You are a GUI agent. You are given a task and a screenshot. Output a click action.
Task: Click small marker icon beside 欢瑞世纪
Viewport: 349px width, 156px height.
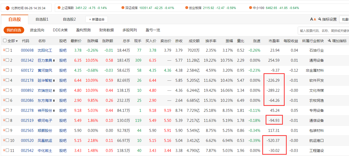[x=54, y=90]
